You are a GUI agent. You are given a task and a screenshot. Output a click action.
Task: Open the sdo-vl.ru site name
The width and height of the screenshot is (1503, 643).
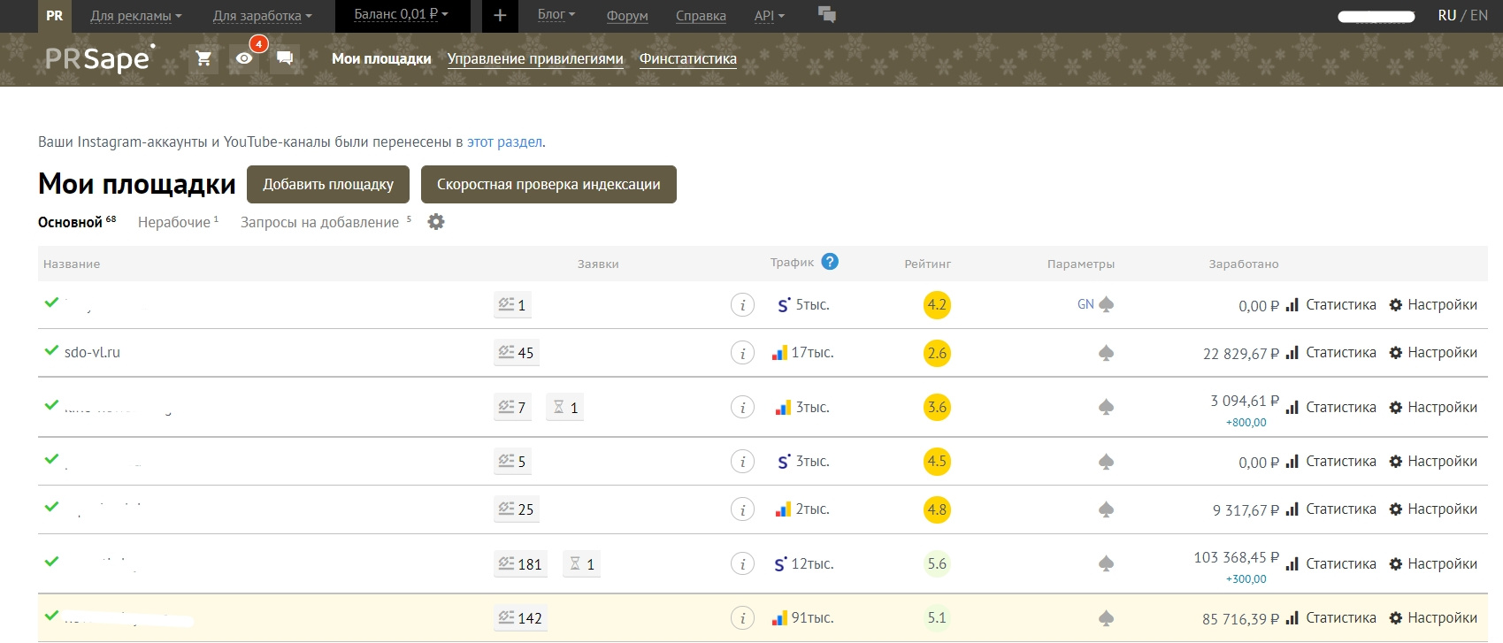tap(92, 352)
